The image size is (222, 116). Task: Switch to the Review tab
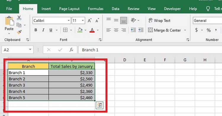click(133, 9)
